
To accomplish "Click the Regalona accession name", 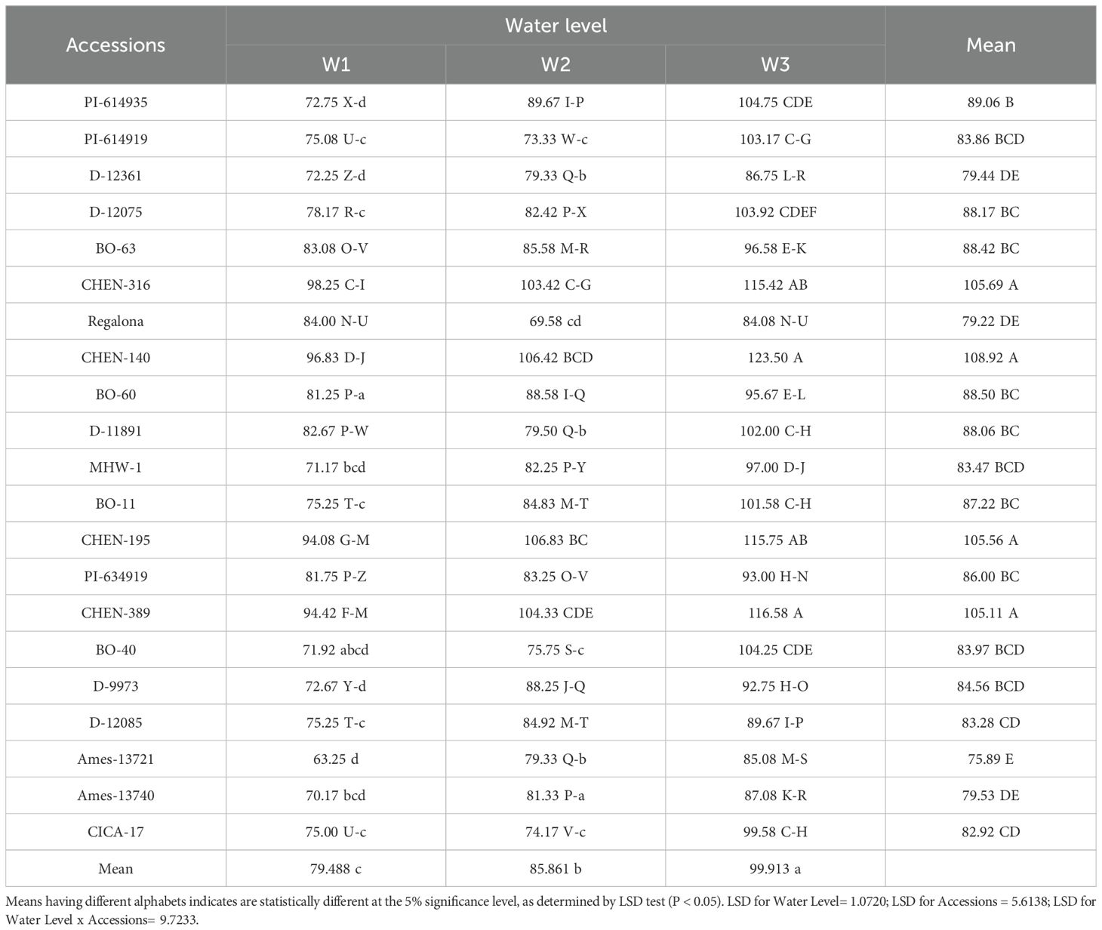I will tap(115, 322).
